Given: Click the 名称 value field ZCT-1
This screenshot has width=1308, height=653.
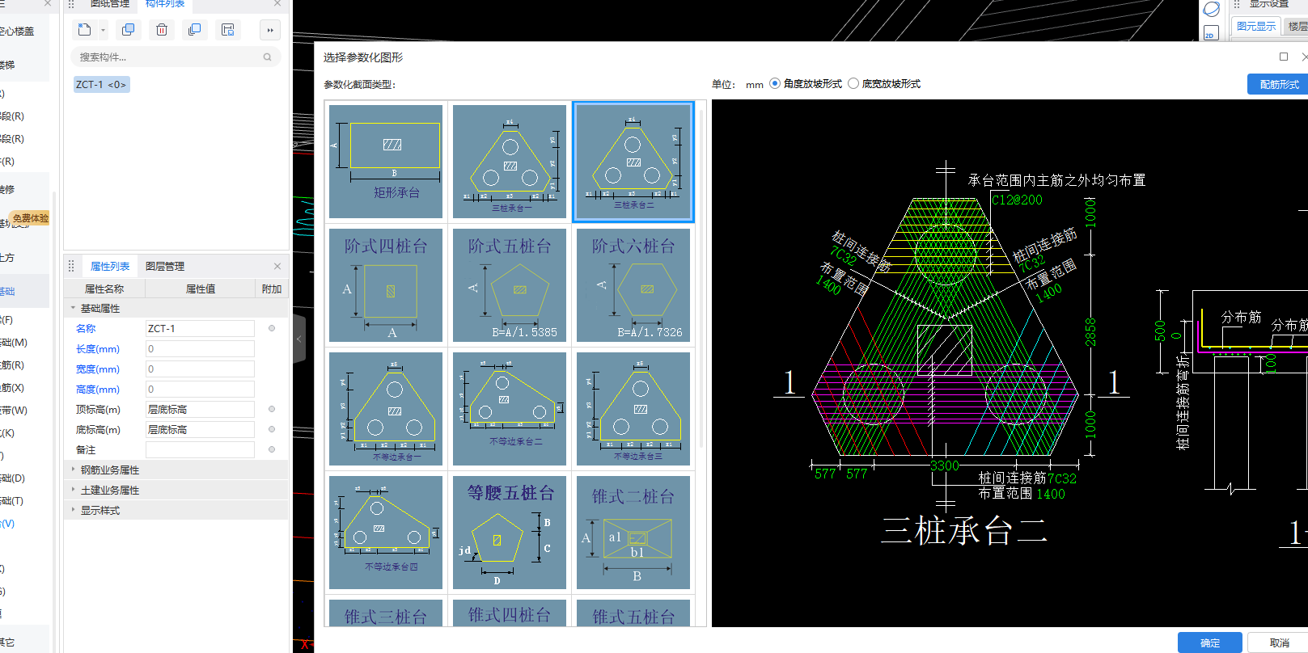Looking at the screenshot, I should (x=200, y=328).
